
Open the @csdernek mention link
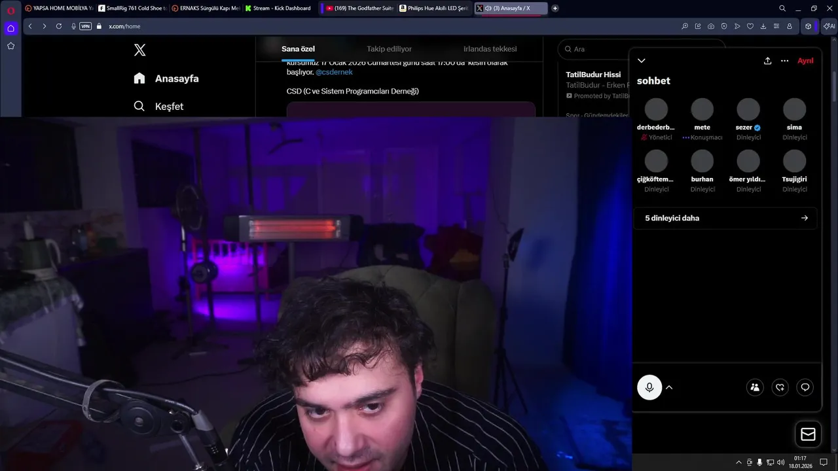pos(334,72)
